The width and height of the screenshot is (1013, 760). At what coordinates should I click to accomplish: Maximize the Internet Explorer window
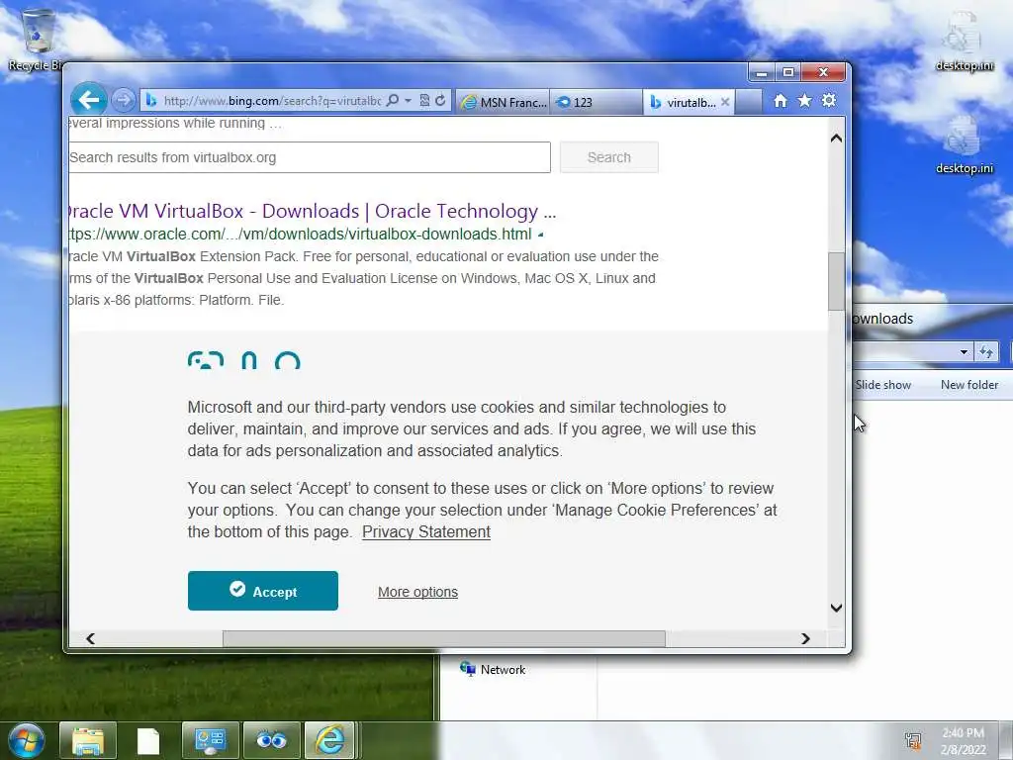click(x=788, y=72)
